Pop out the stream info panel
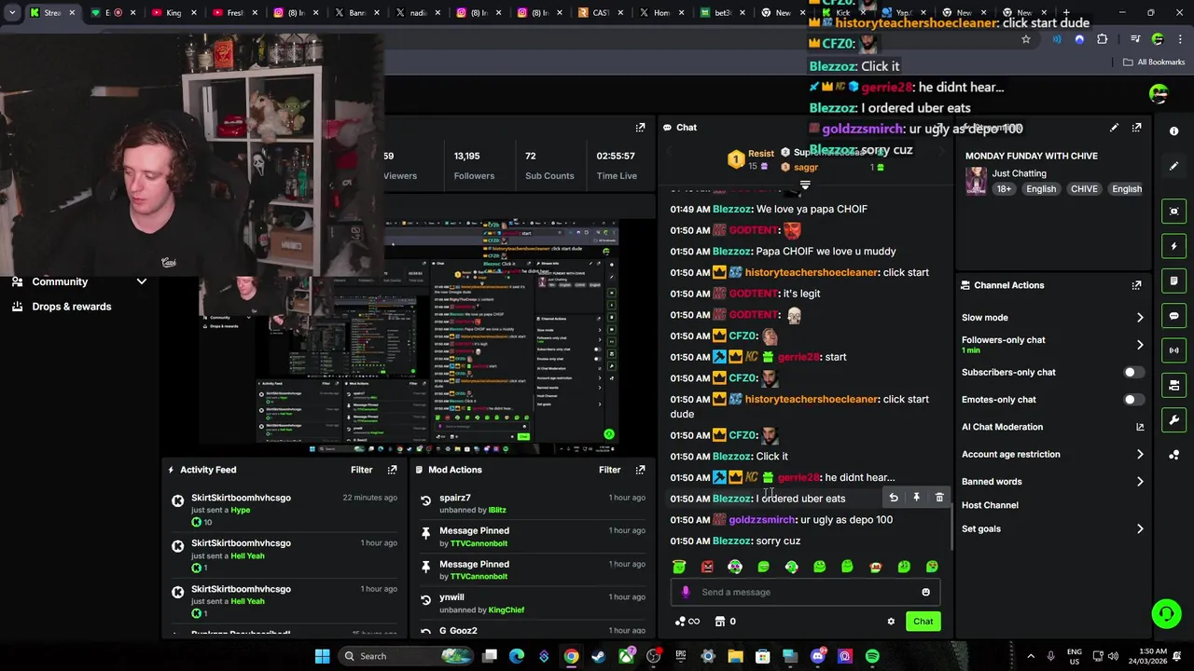This screenshot has width=1194, height=671. [1136, 128]
